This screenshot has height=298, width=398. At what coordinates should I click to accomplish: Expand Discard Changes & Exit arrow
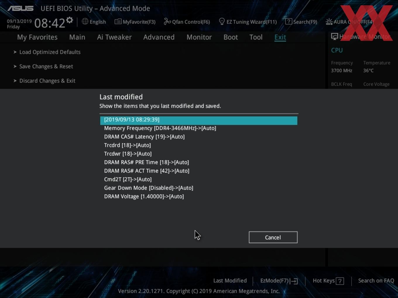(15, 81)
